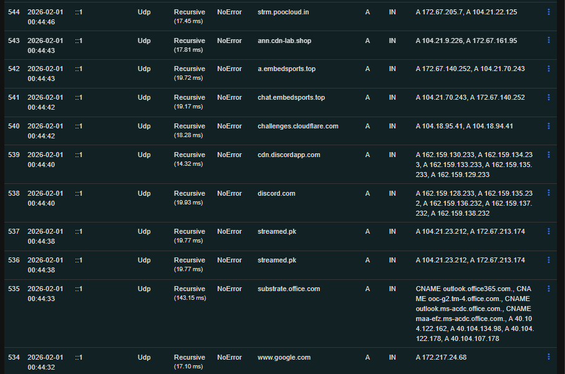Open row actions for chat.embedsports.top

pos(548,97)
